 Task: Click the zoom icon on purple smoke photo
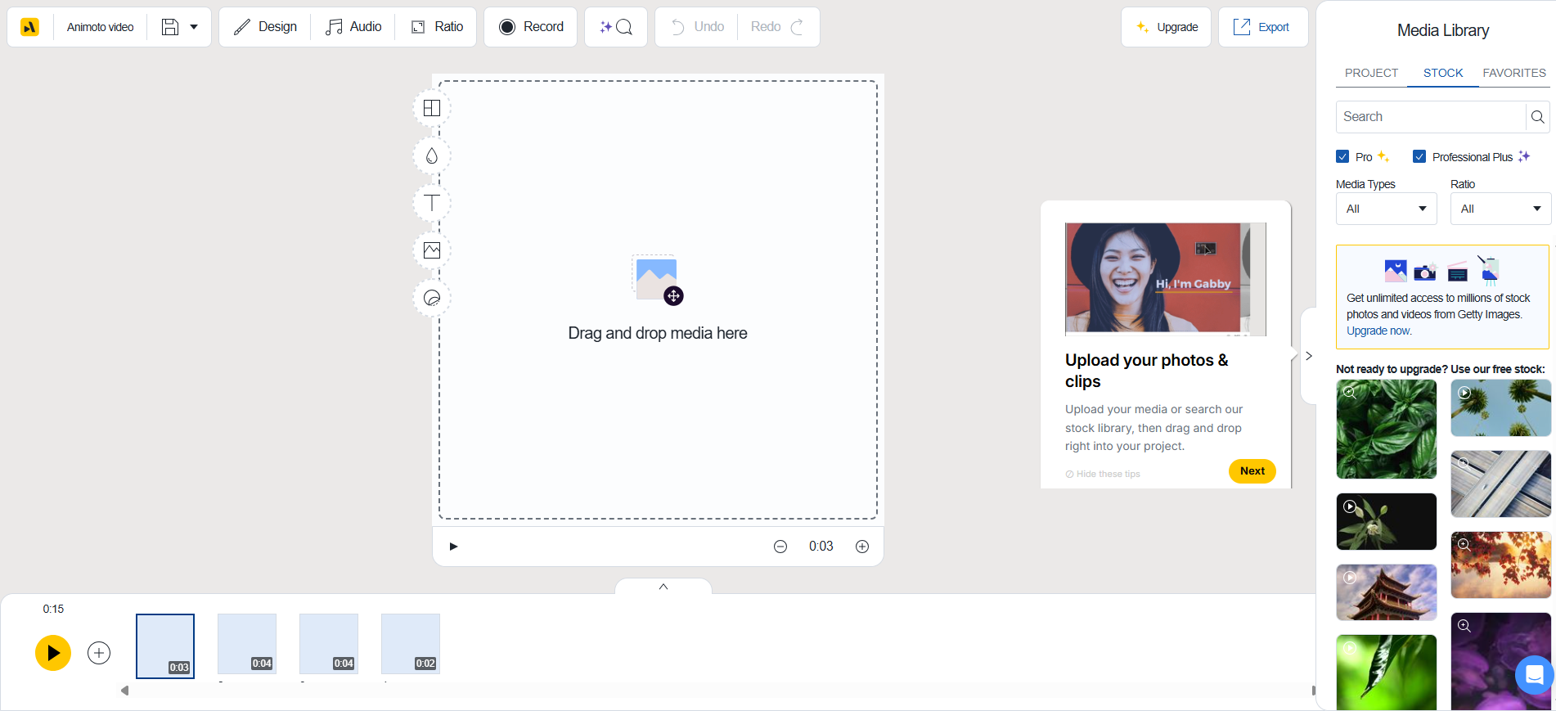coord(1464,626)
